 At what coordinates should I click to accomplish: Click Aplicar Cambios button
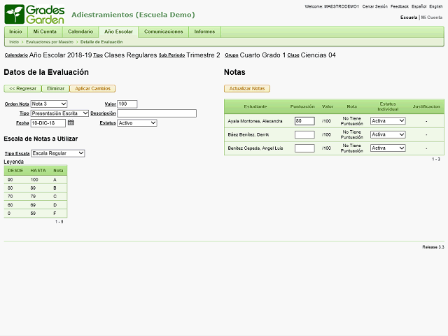92,89
